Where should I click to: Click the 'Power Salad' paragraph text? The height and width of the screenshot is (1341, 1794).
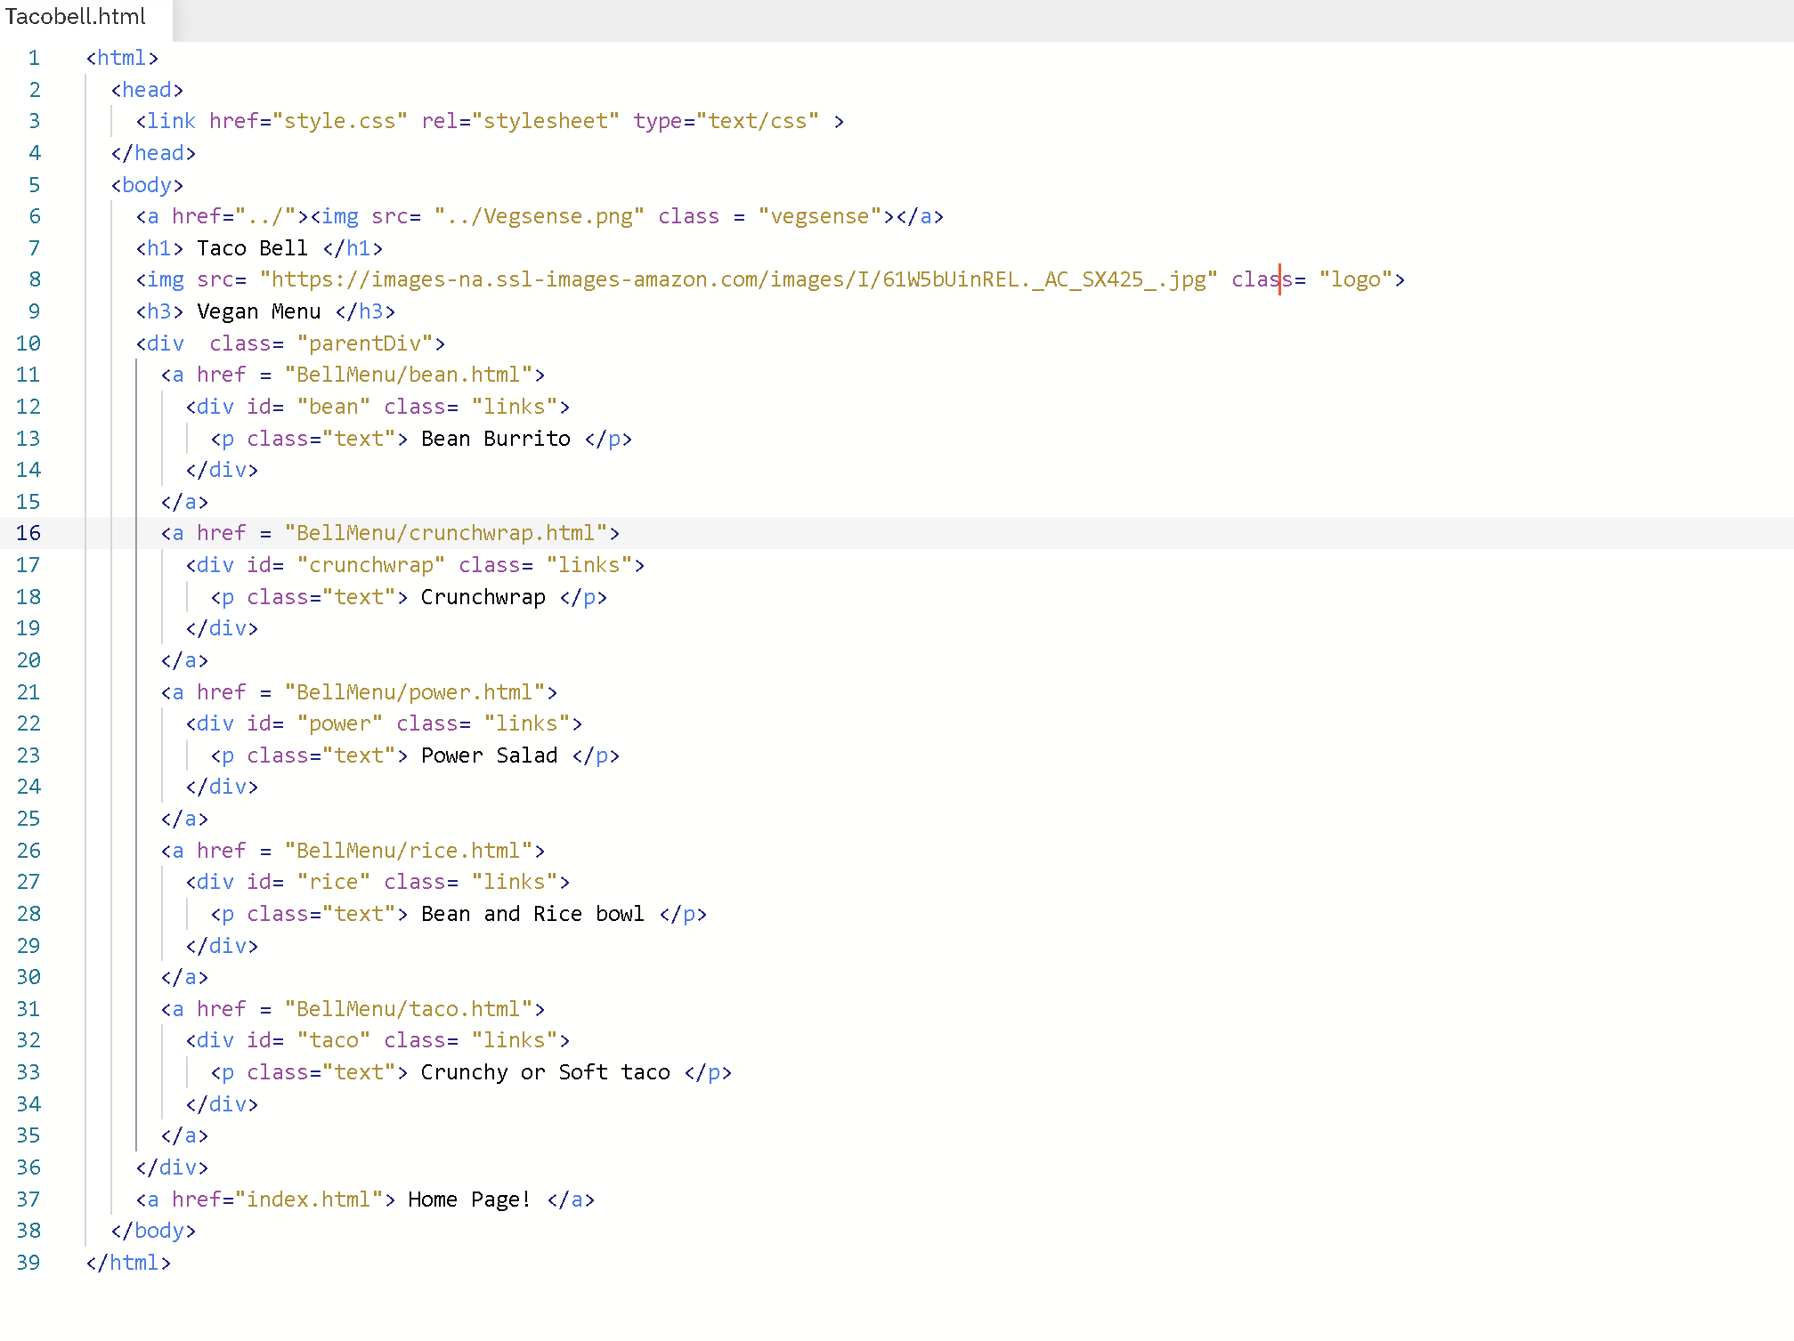[489, 755]
